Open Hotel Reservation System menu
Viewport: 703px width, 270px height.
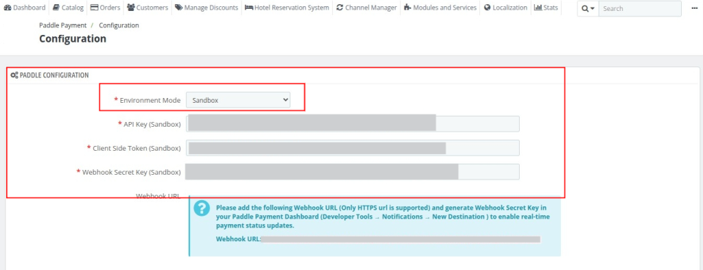pos(287,8)
